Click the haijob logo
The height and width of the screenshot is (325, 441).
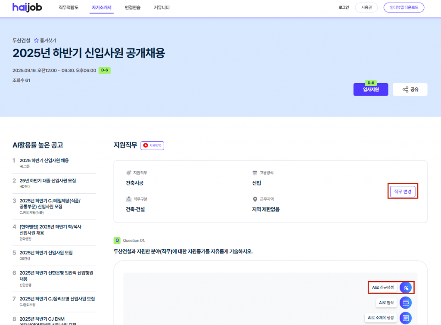tap(27, 7)
